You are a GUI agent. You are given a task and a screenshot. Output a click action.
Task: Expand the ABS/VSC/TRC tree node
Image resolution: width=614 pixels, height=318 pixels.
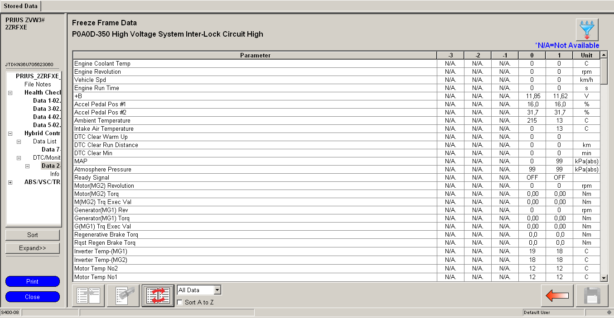click(x=10, y=182)
